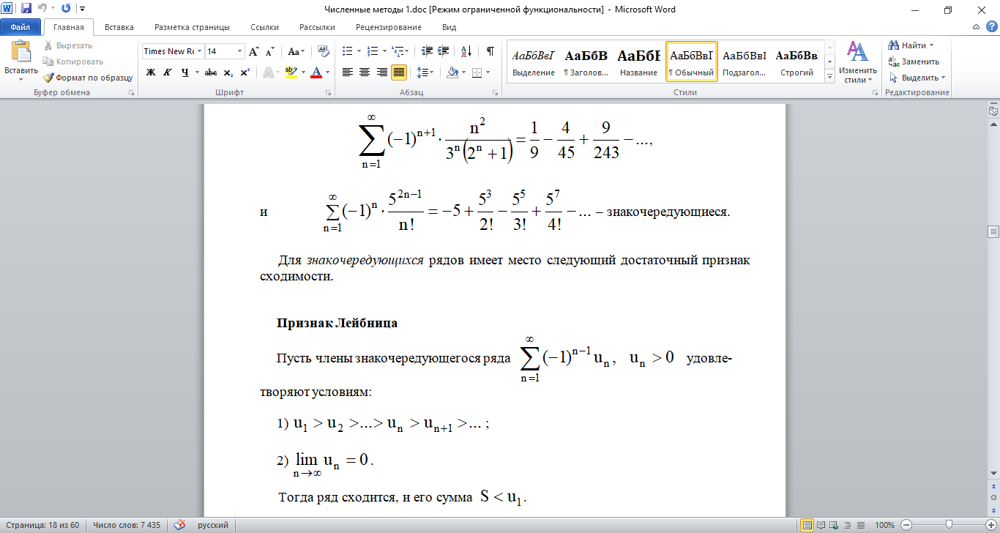Open the Font dialog launcher
The width and height of the screenshot is (1000, 533).
[x=327, y=93]
